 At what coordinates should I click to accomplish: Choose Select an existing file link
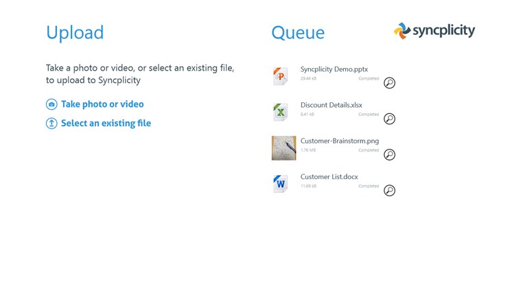point(106,124)
